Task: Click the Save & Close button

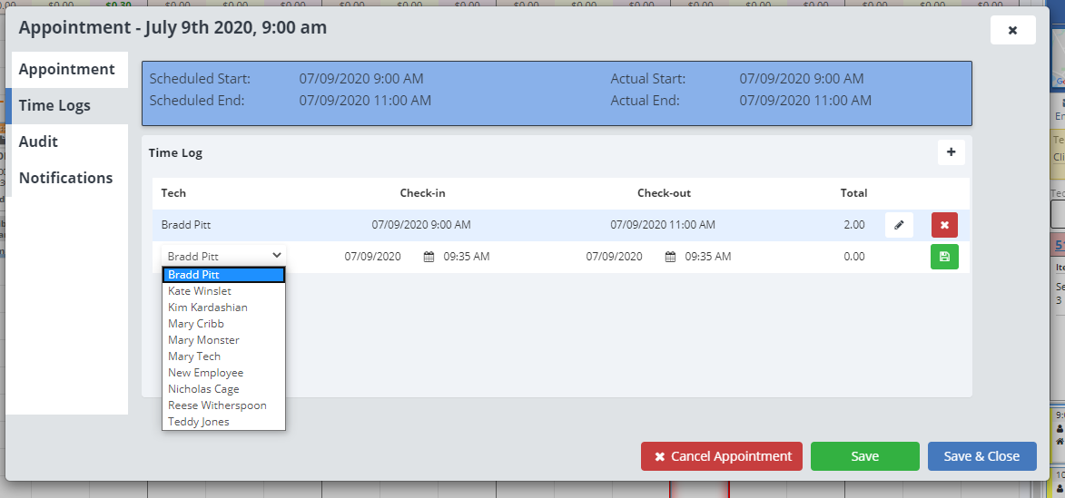Action: [x=981, y=456]
